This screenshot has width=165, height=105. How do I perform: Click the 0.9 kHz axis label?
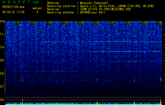click(x=2, y=60)
